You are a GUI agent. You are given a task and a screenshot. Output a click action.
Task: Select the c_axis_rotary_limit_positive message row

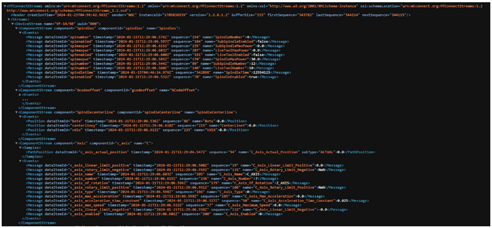click(x=184, y=187)
